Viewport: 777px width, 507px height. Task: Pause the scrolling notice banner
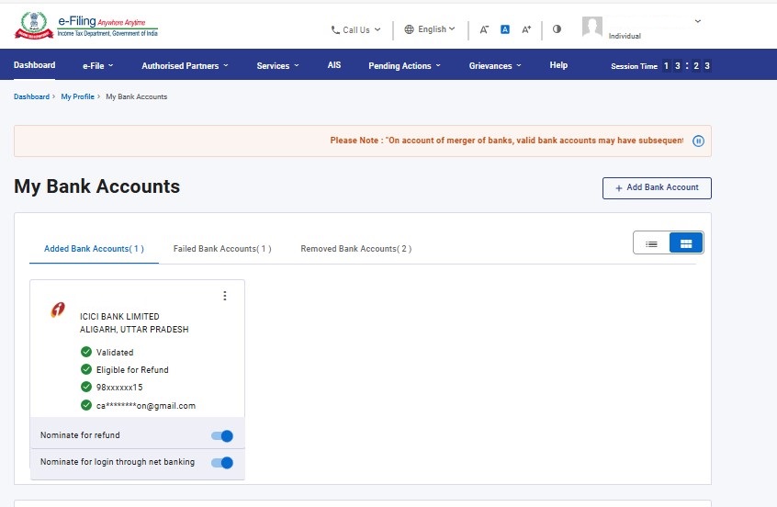[x=698, y=141]
